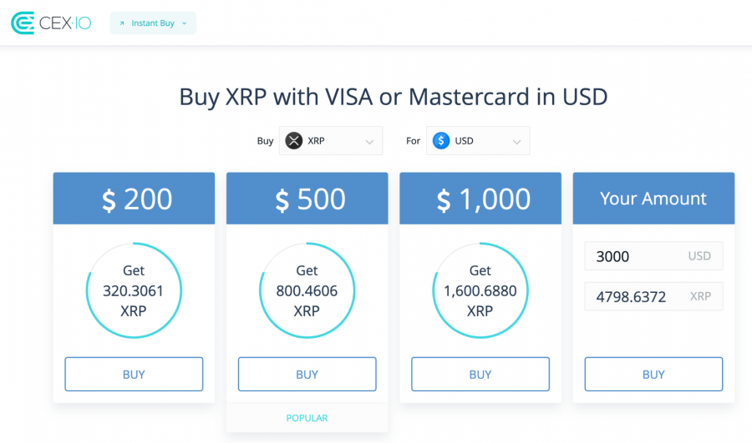
Task: Click BUY under Your Amount
Action: pos(653,374)
